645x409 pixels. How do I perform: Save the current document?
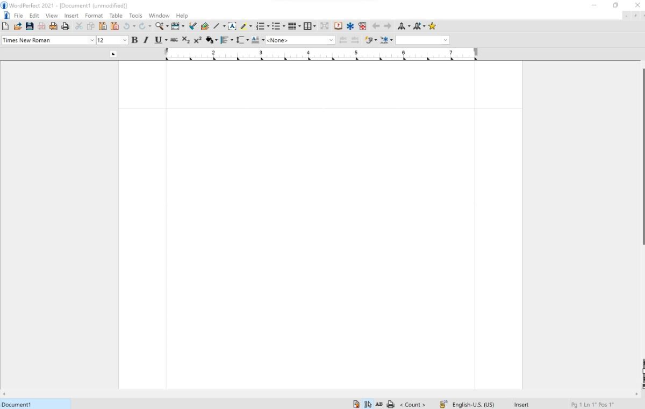29,26
